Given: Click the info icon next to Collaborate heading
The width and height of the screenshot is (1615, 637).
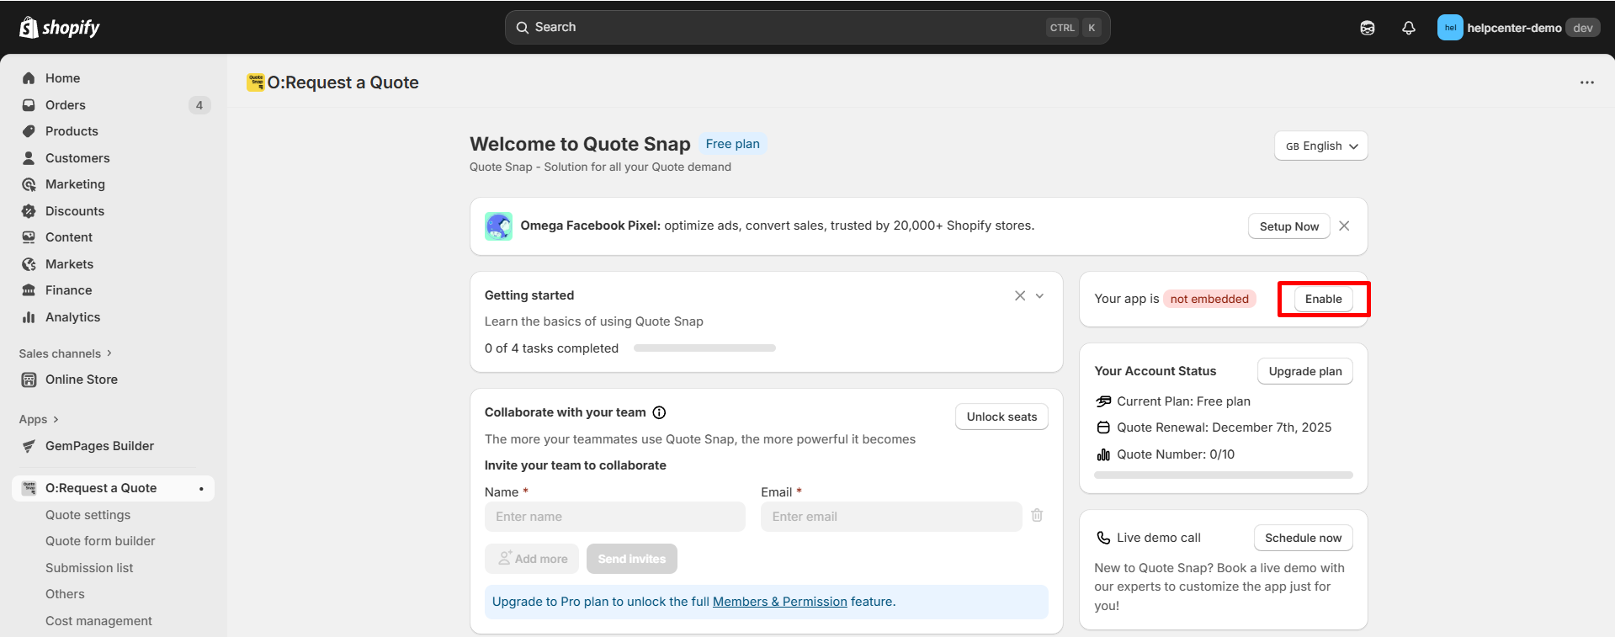Looking at the screenshot, I should 659,412.
